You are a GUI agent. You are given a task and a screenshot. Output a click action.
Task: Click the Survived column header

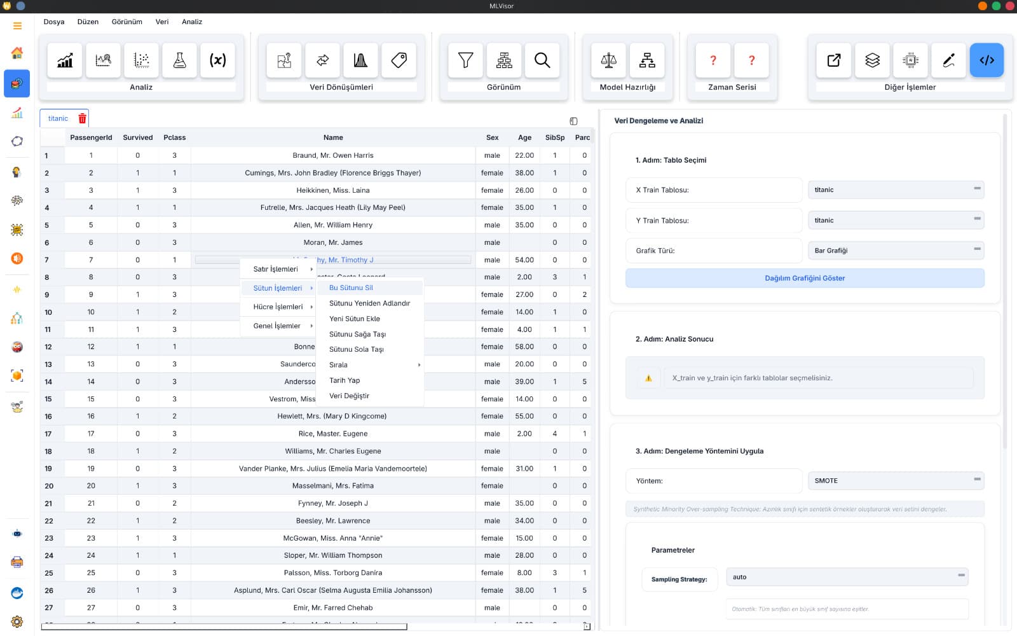pos(138,137)
